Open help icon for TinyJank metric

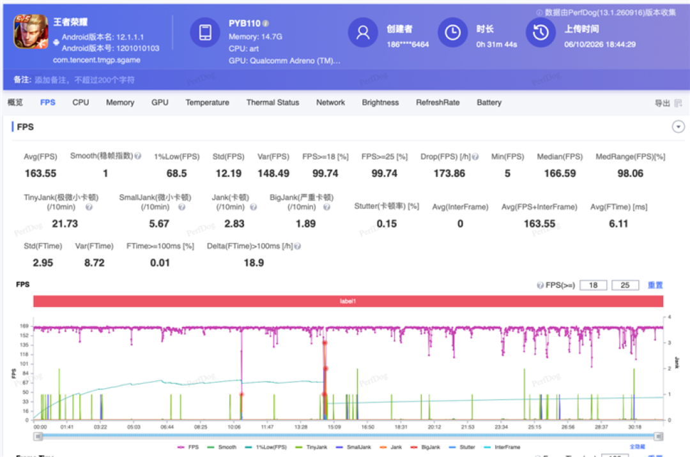(x=89, y=207)
